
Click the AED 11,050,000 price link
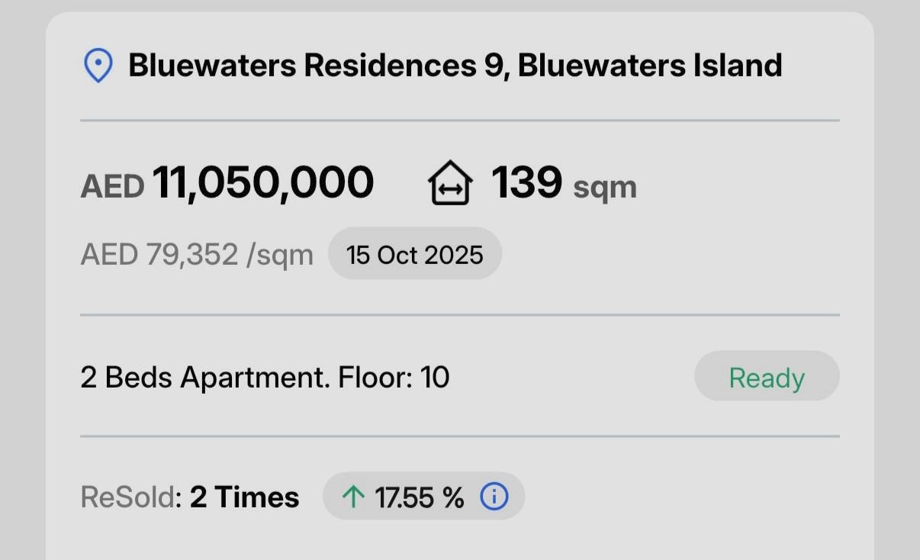tap(227, 182)
